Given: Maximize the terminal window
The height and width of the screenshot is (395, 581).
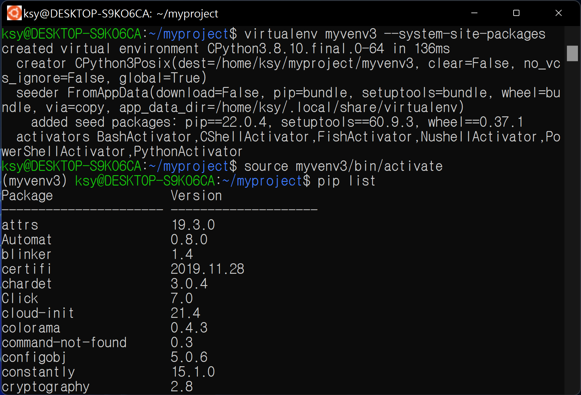Looking at the screenshot, I should (x=516, y=13).
